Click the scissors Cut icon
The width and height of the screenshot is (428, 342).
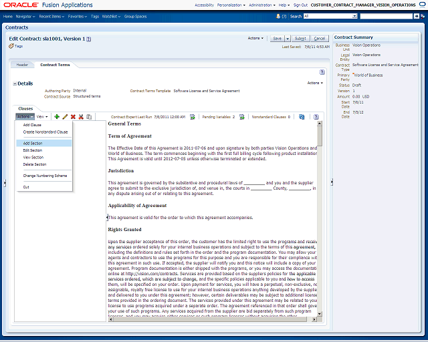point(81,117)
